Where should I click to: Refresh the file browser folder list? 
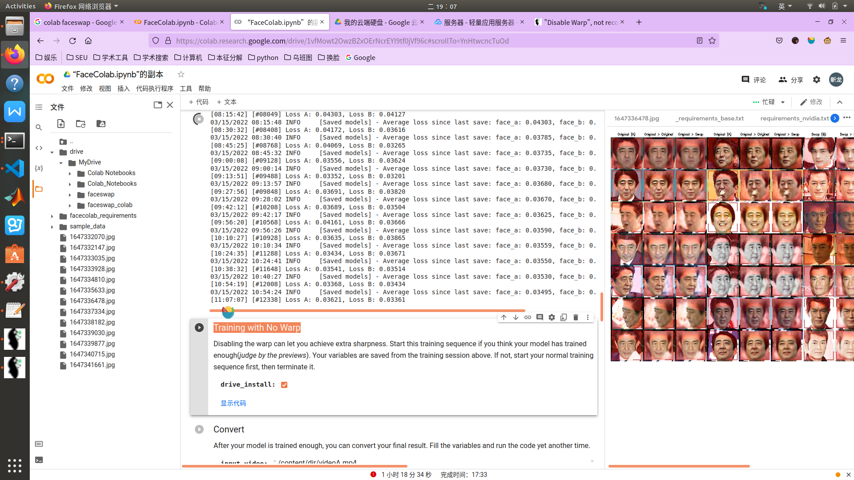[81, 124]
